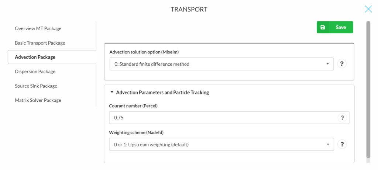Screen dimensions: 378x170
Task: Click the help icon in Courant number field
Action: (x=341, y=118)
